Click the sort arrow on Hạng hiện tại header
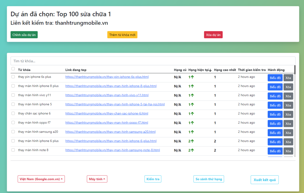This screenshot has width=304, height=193. coord(210,70)
